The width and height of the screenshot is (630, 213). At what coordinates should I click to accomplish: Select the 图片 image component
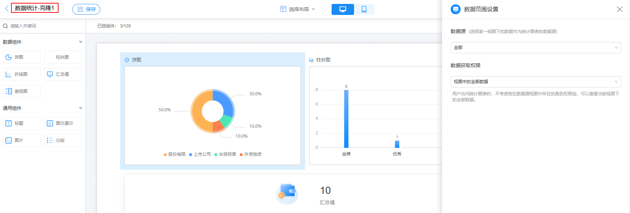(x=22, y=140)
